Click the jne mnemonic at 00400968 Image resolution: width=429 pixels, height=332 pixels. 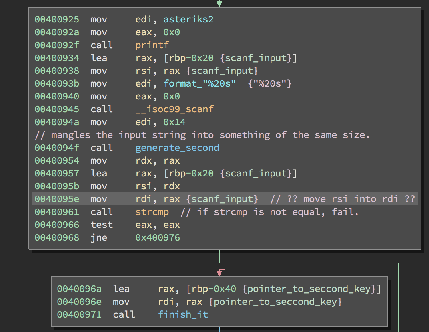tap(99, 237)
